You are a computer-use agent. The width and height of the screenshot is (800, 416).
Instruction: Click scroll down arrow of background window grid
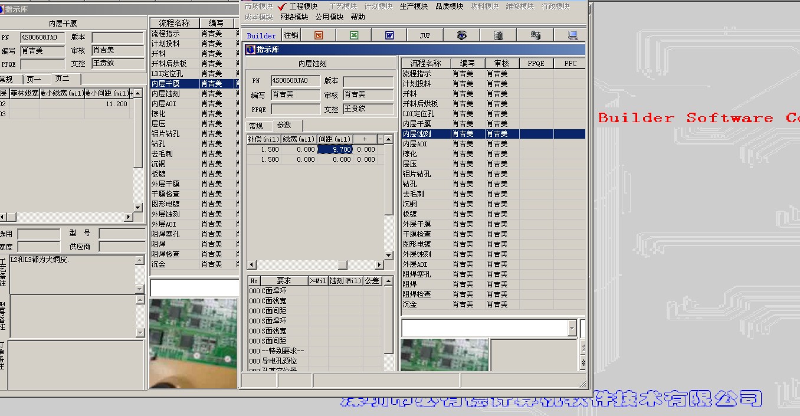[x=138, y=208]
